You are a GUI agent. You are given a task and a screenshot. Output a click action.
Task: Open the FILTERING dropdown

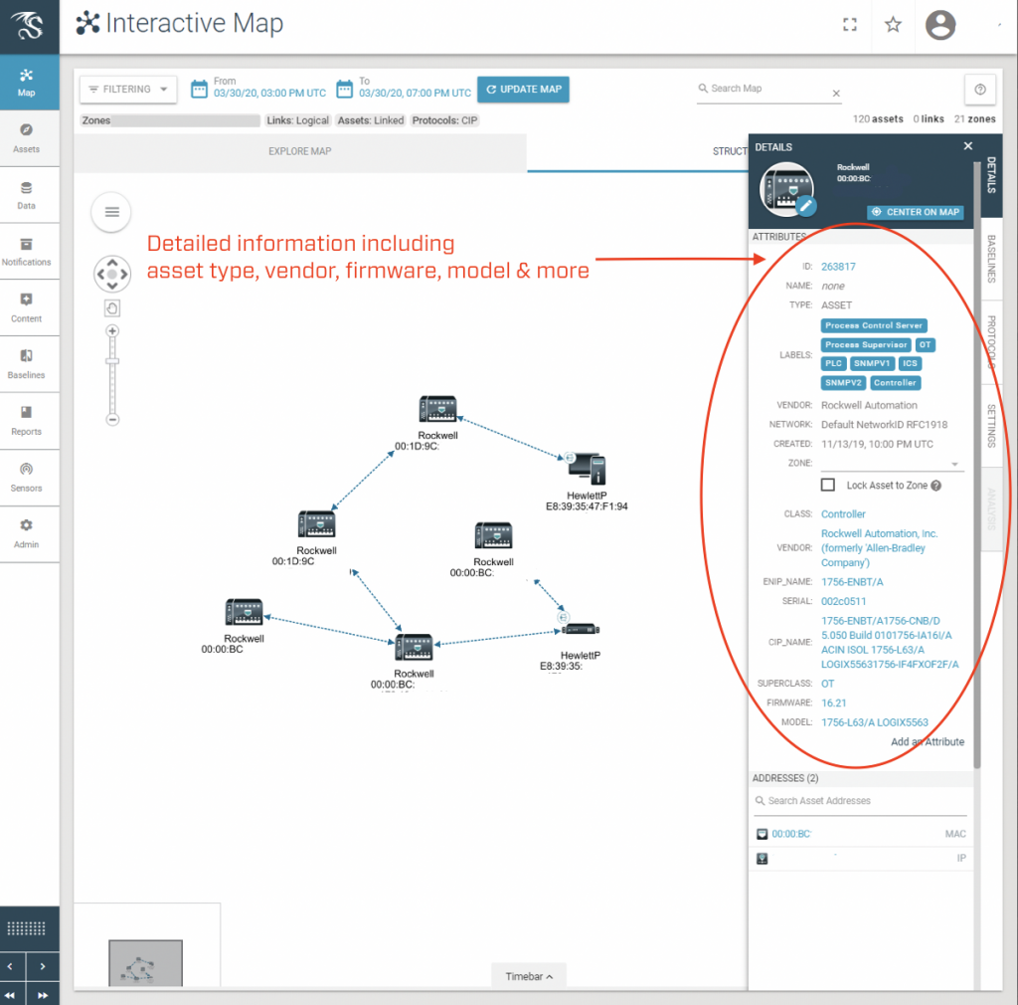128,89
